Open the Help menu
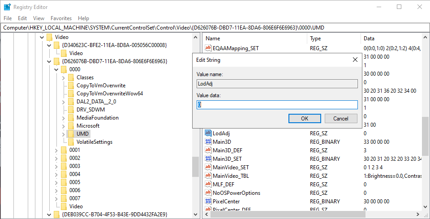Viewport: 430px width, 219px height. point(83,18)
